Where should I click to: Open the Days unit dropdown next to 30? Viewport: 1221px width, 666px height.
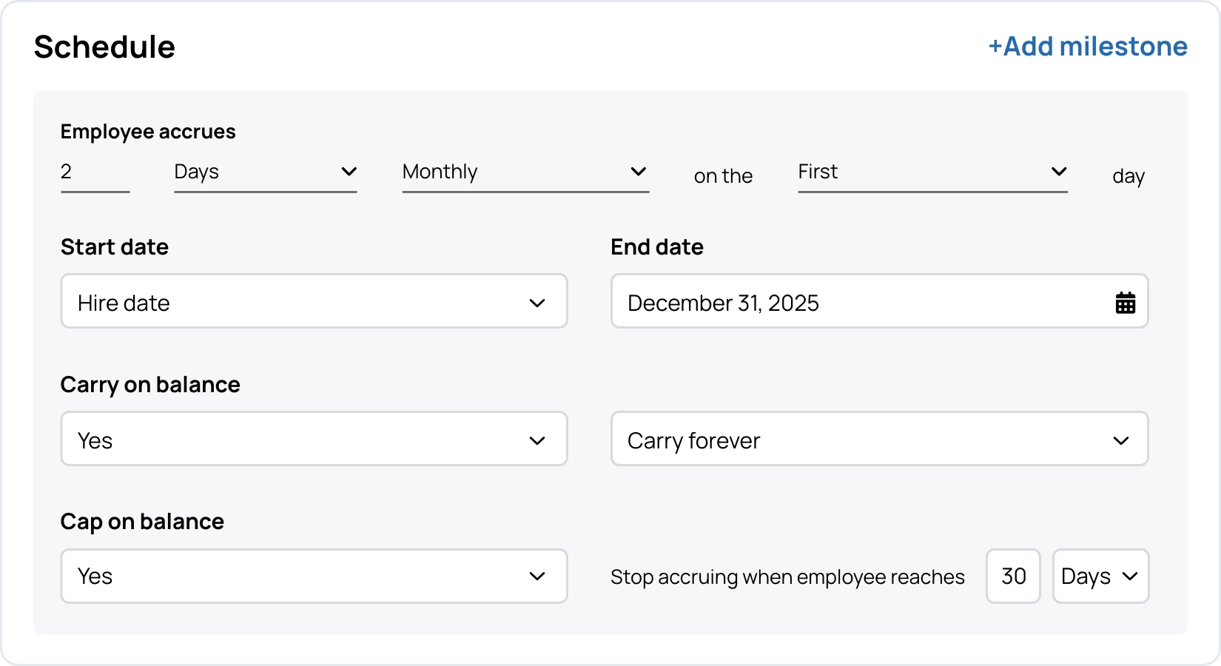[x=1100, y=576]
